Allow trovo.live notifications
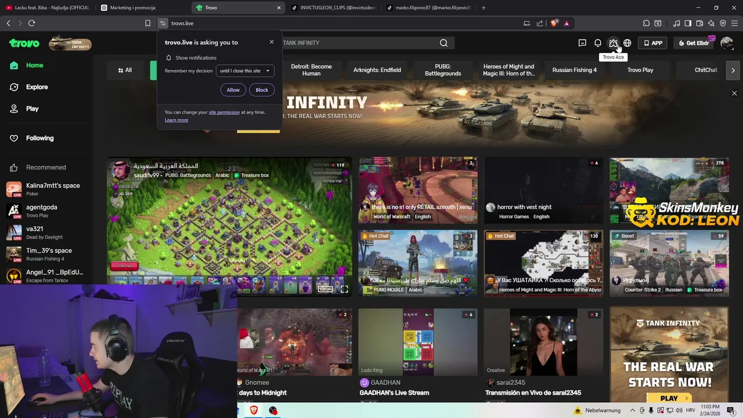743x418 pixels. 233,90
